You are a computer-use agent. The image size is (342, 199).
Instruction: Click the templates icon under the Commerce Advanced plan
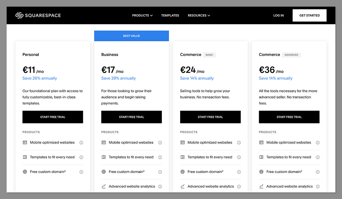click(x=261, y=157)
